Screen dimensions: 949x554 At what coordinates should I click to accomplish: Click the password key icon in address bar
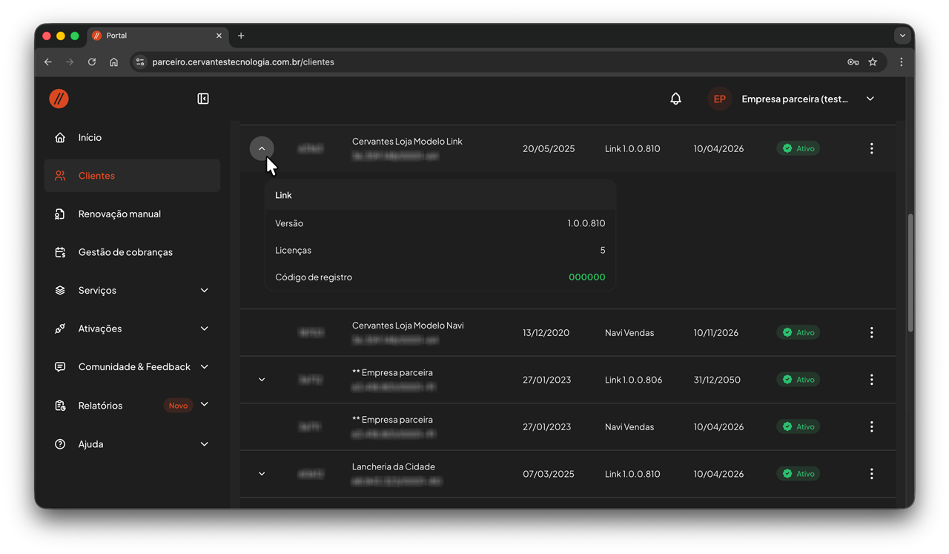pyautogui.click(x=853, y=62)
